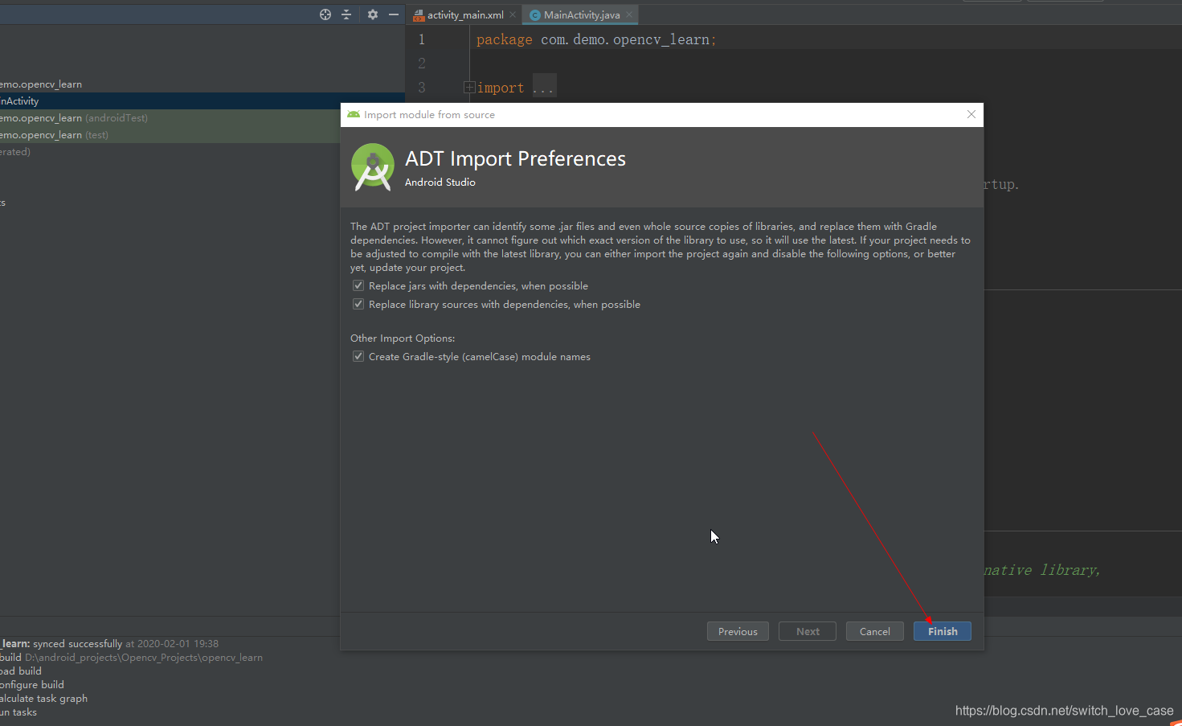The image size is (1182, 726).
Task: Click the Android icon in dialog title bar
Action: (x=354, y=114)
